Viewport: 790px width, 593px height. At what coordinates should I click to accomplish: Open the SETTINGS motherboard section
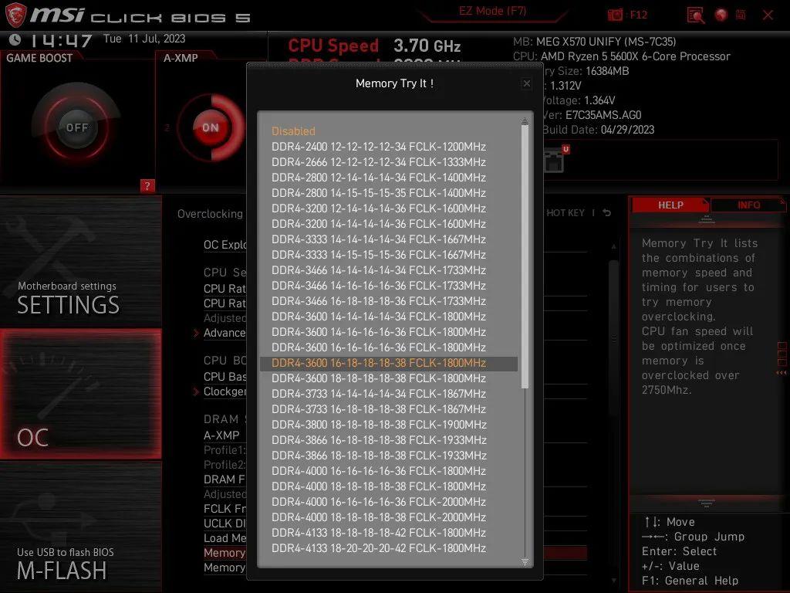(80, 263)
